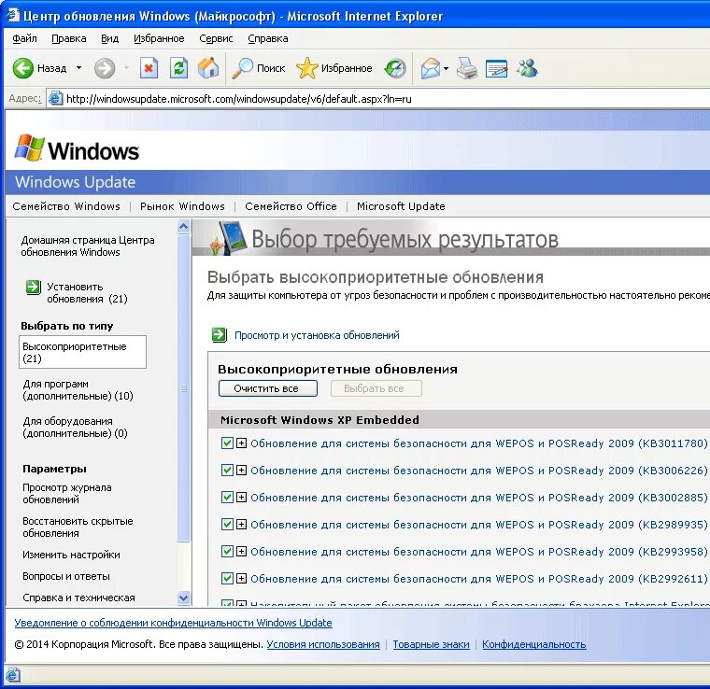Click the Edit page icon

[496, 69]
